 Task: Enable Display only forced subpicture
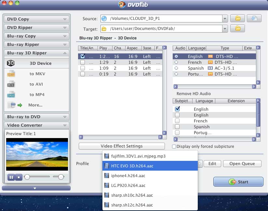tap(174, 147)
